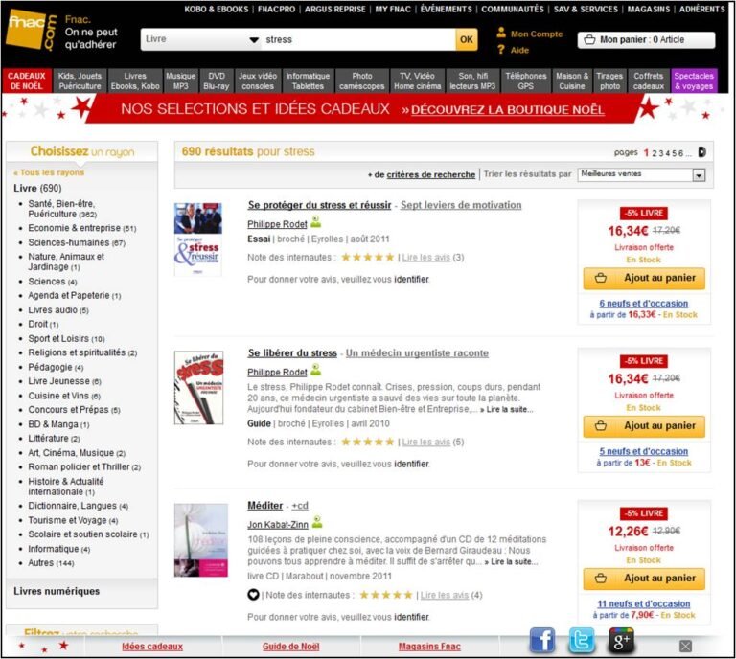Image resolution: width=736 pixels, height=659 pixels.
Task: Click Kobo & Ebooks top menu link
Action: tap(216, 9)
